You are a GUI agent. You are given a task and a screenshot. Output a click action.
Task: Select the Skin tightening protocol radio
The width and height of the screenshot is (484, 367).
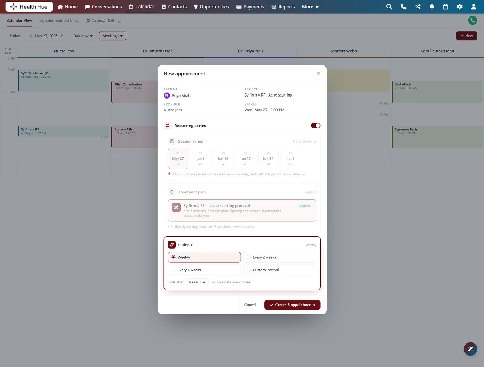click(x=170, y=226)
